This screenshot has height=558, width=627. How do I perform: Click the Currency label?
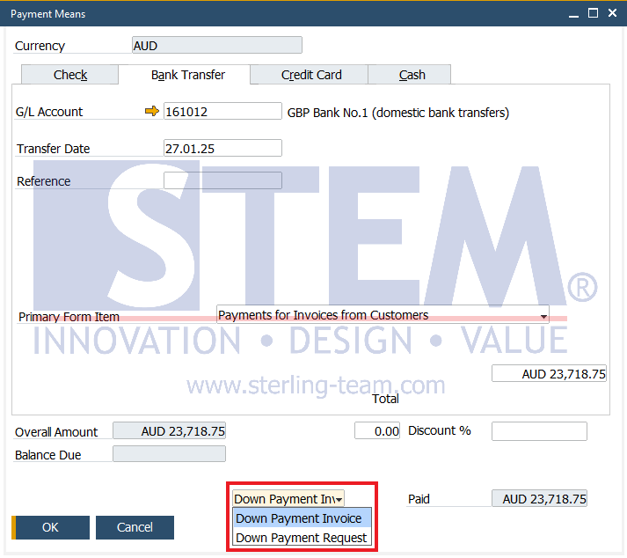[40, 46]
